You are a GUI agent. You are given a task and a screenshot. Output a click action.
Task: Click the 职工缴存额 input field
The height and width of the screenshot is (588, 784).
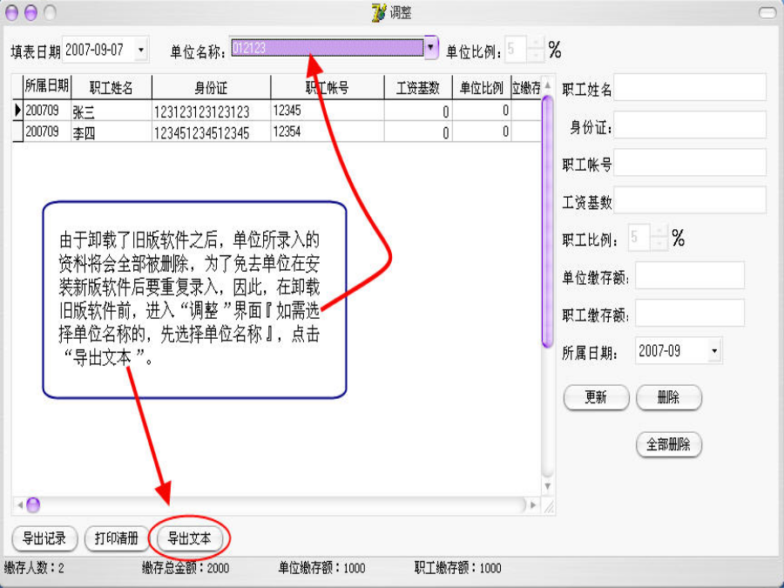point(690,313)
